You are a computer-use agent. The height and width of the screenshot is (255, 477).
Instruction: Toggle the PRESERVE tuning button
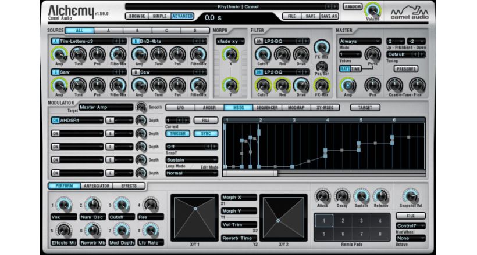click(406, 69)
